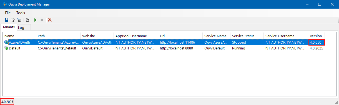339x105 pixels.
Task: Switch to the Tenants tab
Action: [x=9, y=27]
